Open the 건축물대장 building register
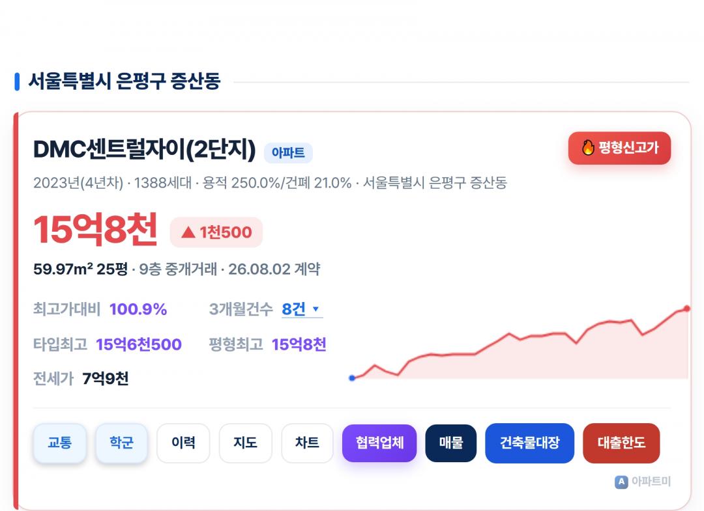The width and height of the screenshot is (704, 511). [530, 443]
